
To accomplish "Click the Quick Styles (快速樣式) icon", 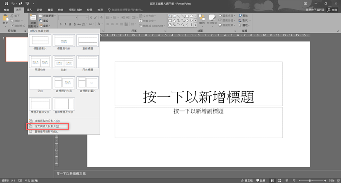I will pyautogui.click(x=211, y=18).
